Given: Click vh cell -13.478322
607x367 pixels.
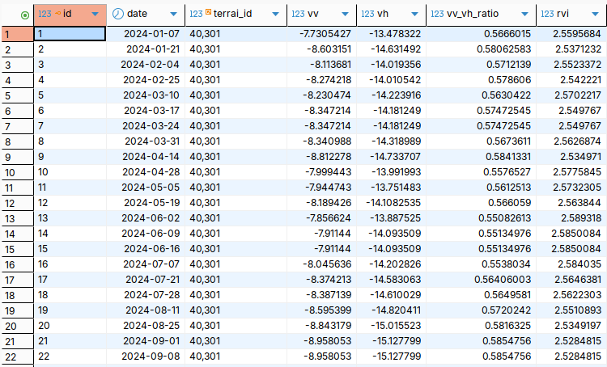Looking at the screenshot, I should tap(392, 34).
